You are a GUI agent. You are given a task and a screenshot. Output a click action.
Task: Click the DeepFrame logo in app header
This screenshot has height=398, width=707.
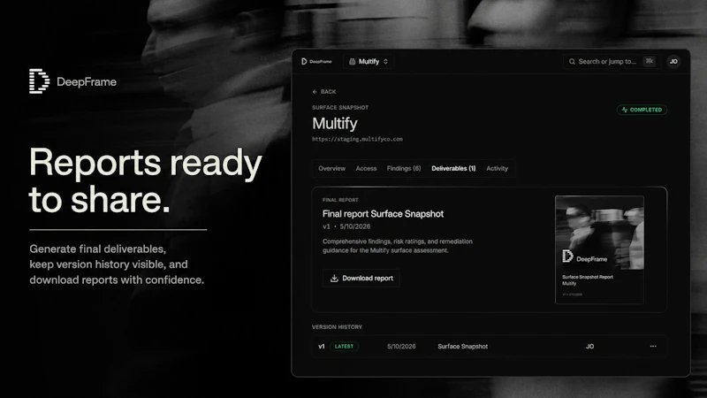tap(316, 61)
